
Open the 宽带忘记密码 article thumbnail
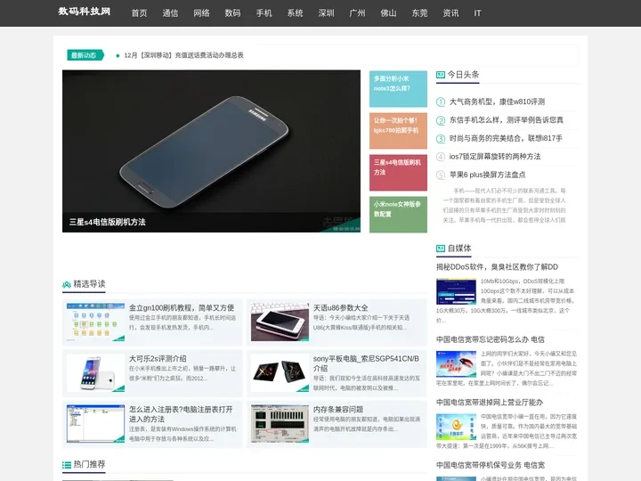pos(456,363)
